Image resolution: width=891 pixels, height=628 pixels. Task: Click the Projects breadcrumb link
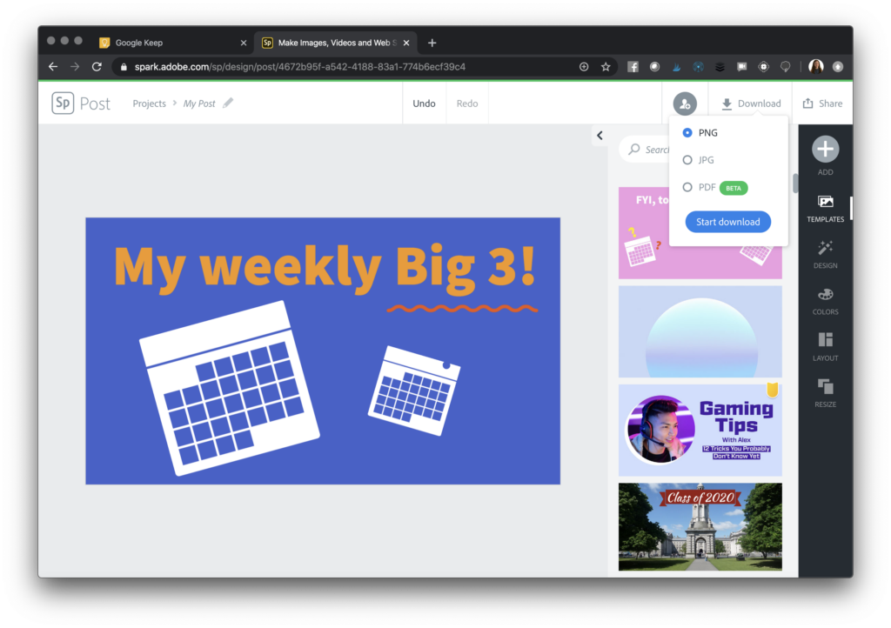149,103
